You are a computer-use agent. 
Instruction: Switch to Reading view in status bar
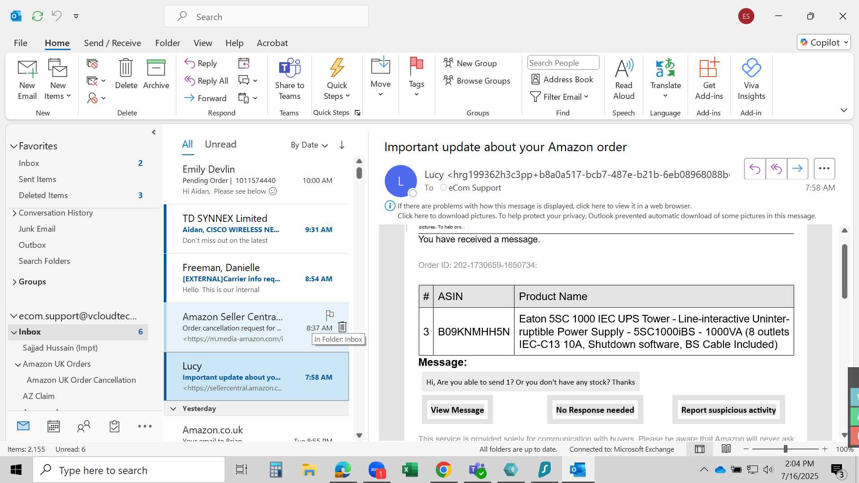[726, 449]
